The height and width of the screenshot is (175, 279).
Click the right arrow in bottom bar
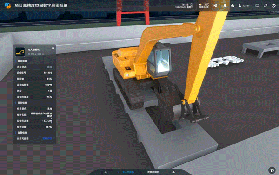point(173,172)
